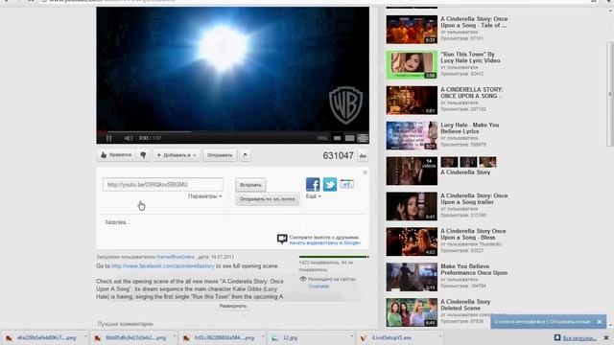This screenshot has height=345, width=614.
Task: Pause the video playback
Action: (x=108, y=138)
